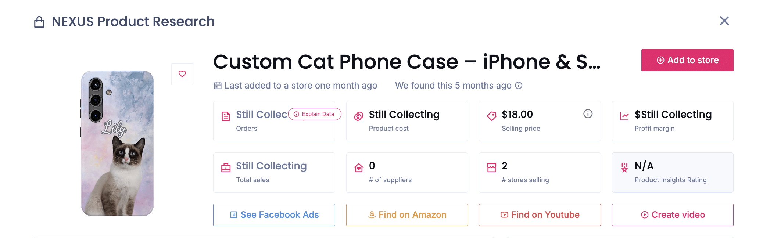Open See Facebook Ads

(x=274, y=215)
